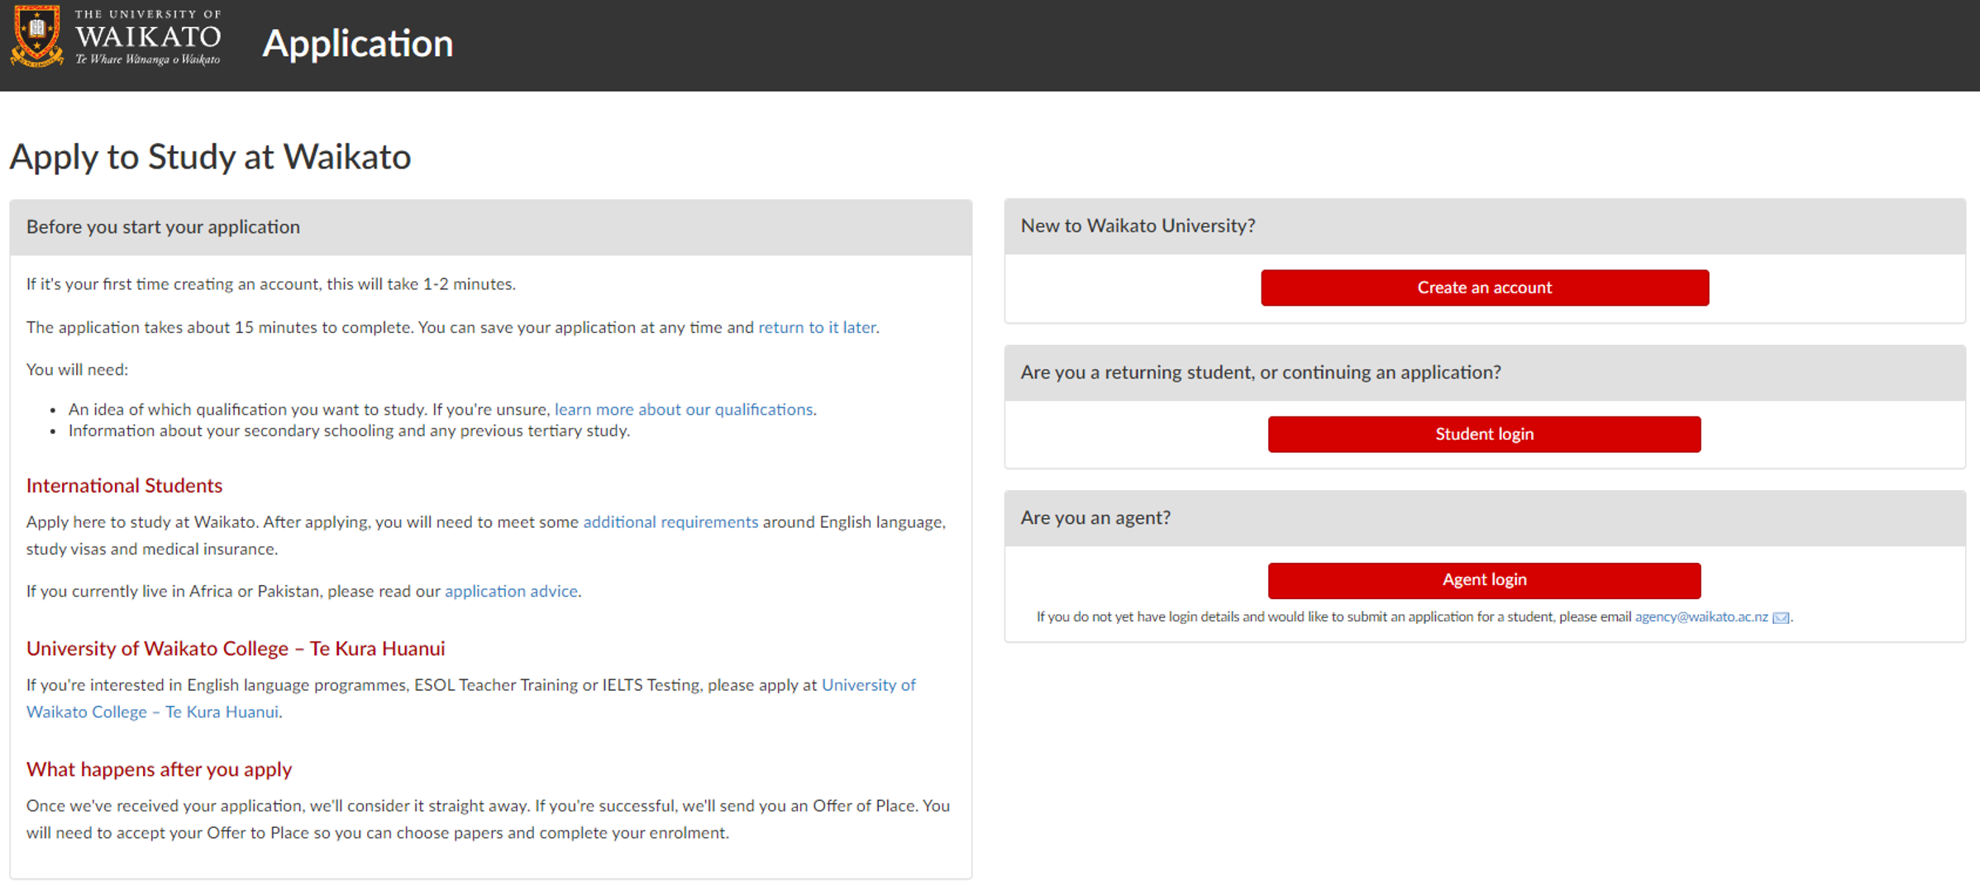Image resolution: width=1980 pixels, height=895 pixels.
Task: Click the 'International Students' red heading
Action: (x=124, y=486)
